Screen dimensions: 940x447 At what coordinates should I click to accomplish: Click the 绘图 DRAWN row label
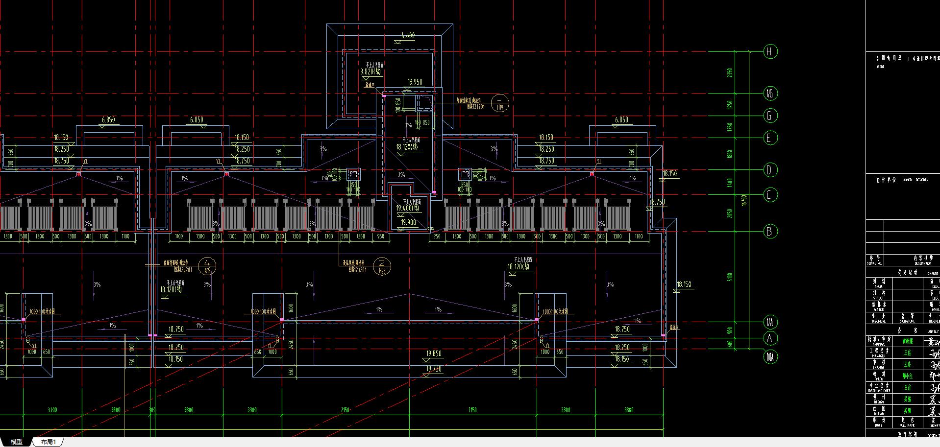pos(879,410)
